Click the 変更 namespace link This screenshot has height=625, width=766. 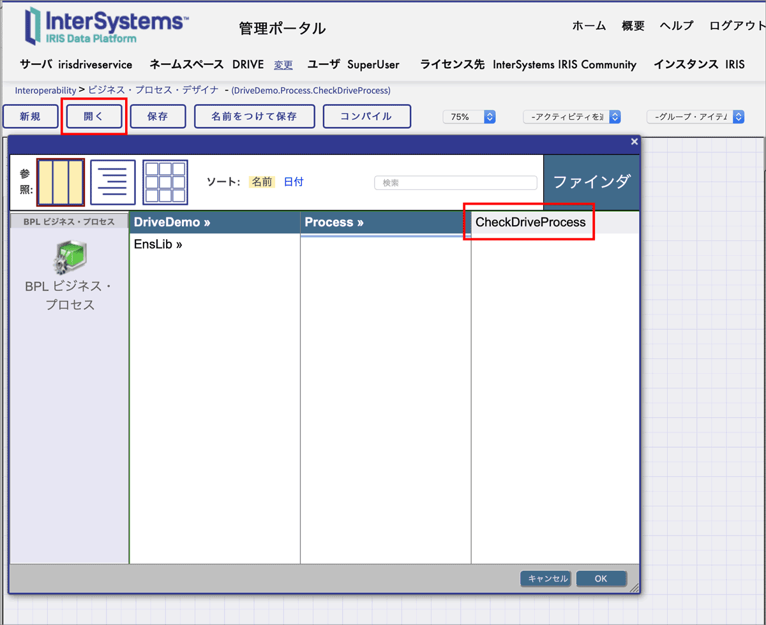click(x=283, y=65)
